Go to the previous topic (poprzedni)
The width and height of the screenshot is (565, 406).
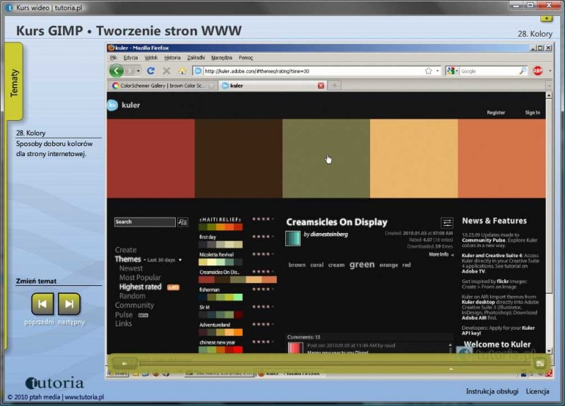[42, 304]
